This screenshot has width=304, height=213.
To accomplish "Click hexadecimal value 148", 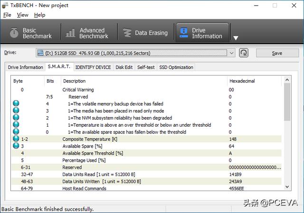I will 233,139.
